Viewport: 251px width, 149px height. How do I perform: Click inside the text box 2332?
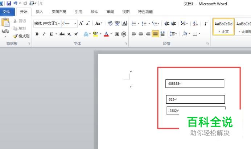tap(196, 111)
